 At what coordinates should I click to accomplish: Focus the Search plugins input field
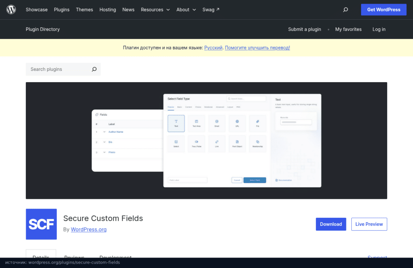pyautogui.click(x=63, y=69)
